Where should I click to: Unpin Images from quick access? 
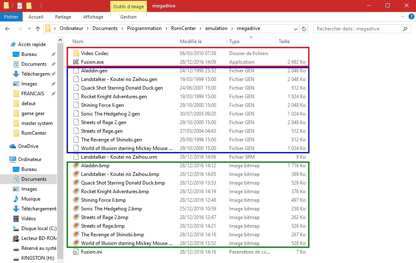pos(53,84)
